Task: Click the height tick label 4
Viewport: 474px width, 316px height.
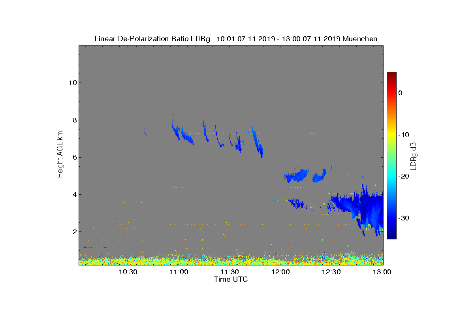Action: pos(74,194)
